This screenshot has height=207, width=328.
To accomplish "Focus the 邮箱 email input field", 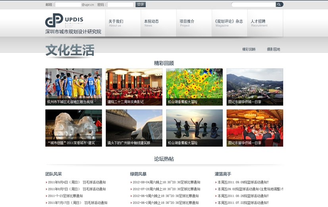I will [x=68, y=5].
